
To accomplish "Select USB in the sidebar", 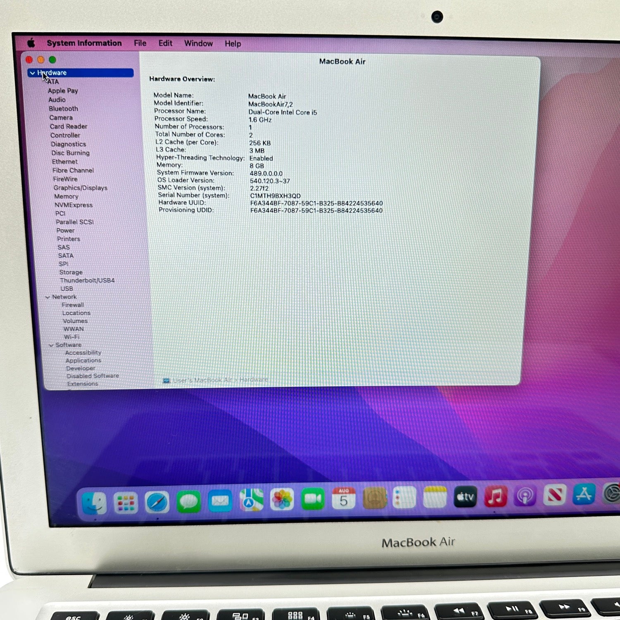I will (67, 289).
